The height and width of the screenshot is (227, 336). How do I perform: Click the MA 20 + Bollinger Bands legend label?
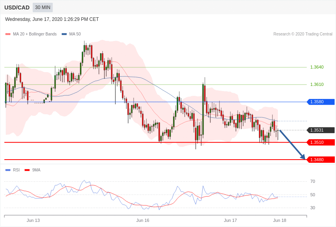(35, 34)
